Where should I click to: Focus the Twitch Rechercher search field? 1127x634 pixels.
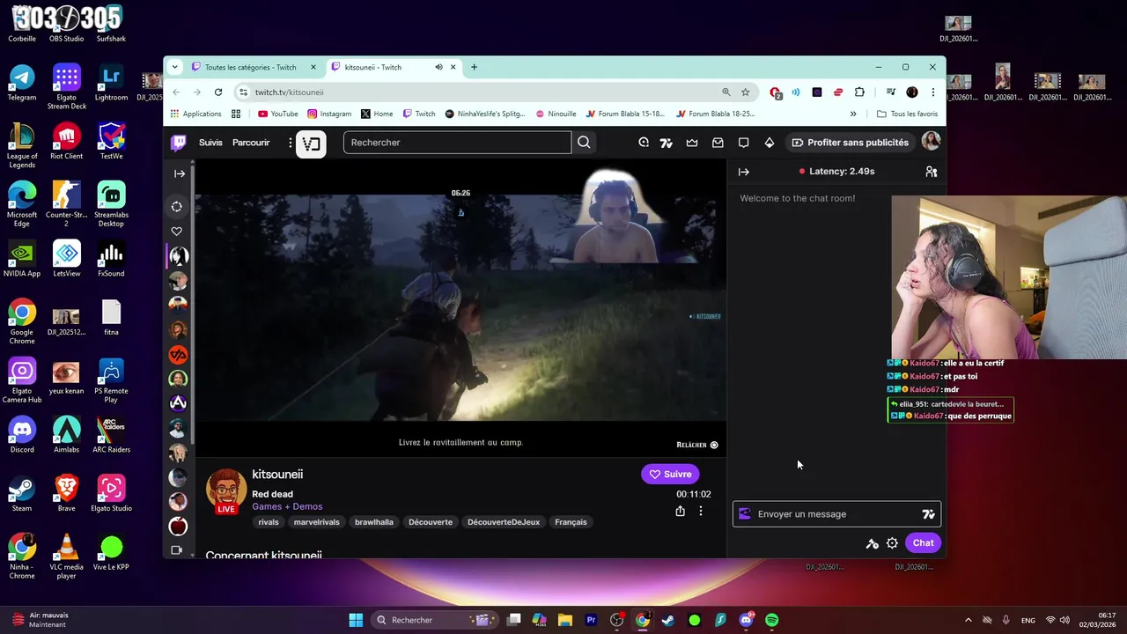[x=457, y=143]
